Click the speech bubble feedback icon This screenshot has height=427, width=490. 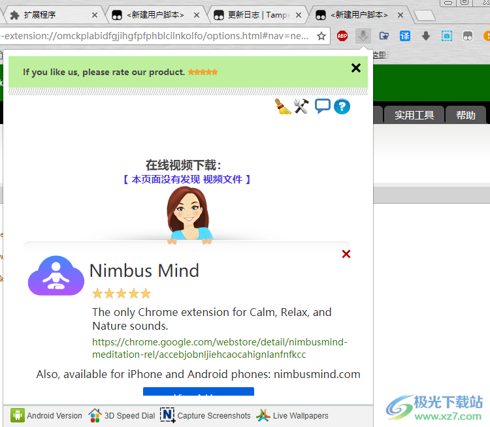[322, 106]
